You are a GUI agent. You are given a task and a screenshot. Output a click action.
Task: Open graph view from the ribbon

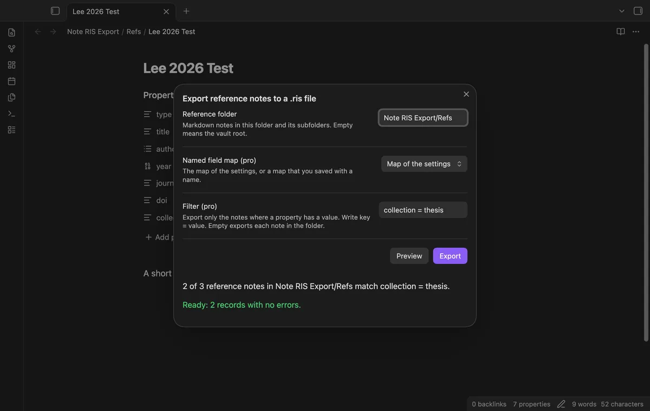click(x=11, y=49)
